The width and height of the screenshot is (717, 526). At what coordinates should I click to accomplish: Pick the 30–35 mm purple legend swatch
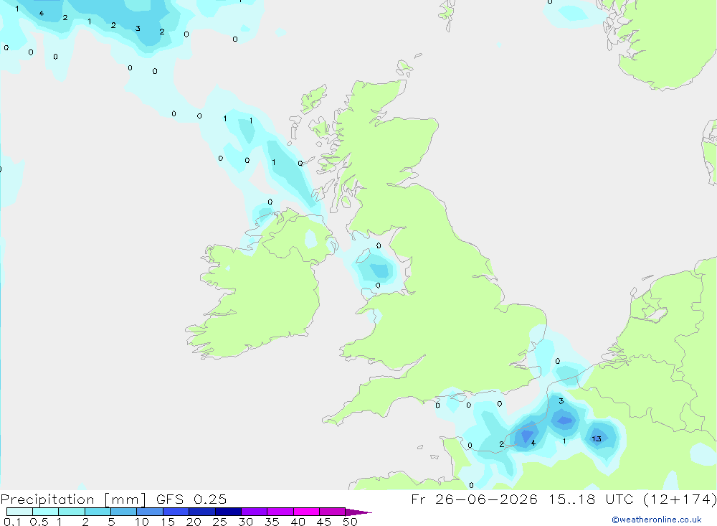255,512
